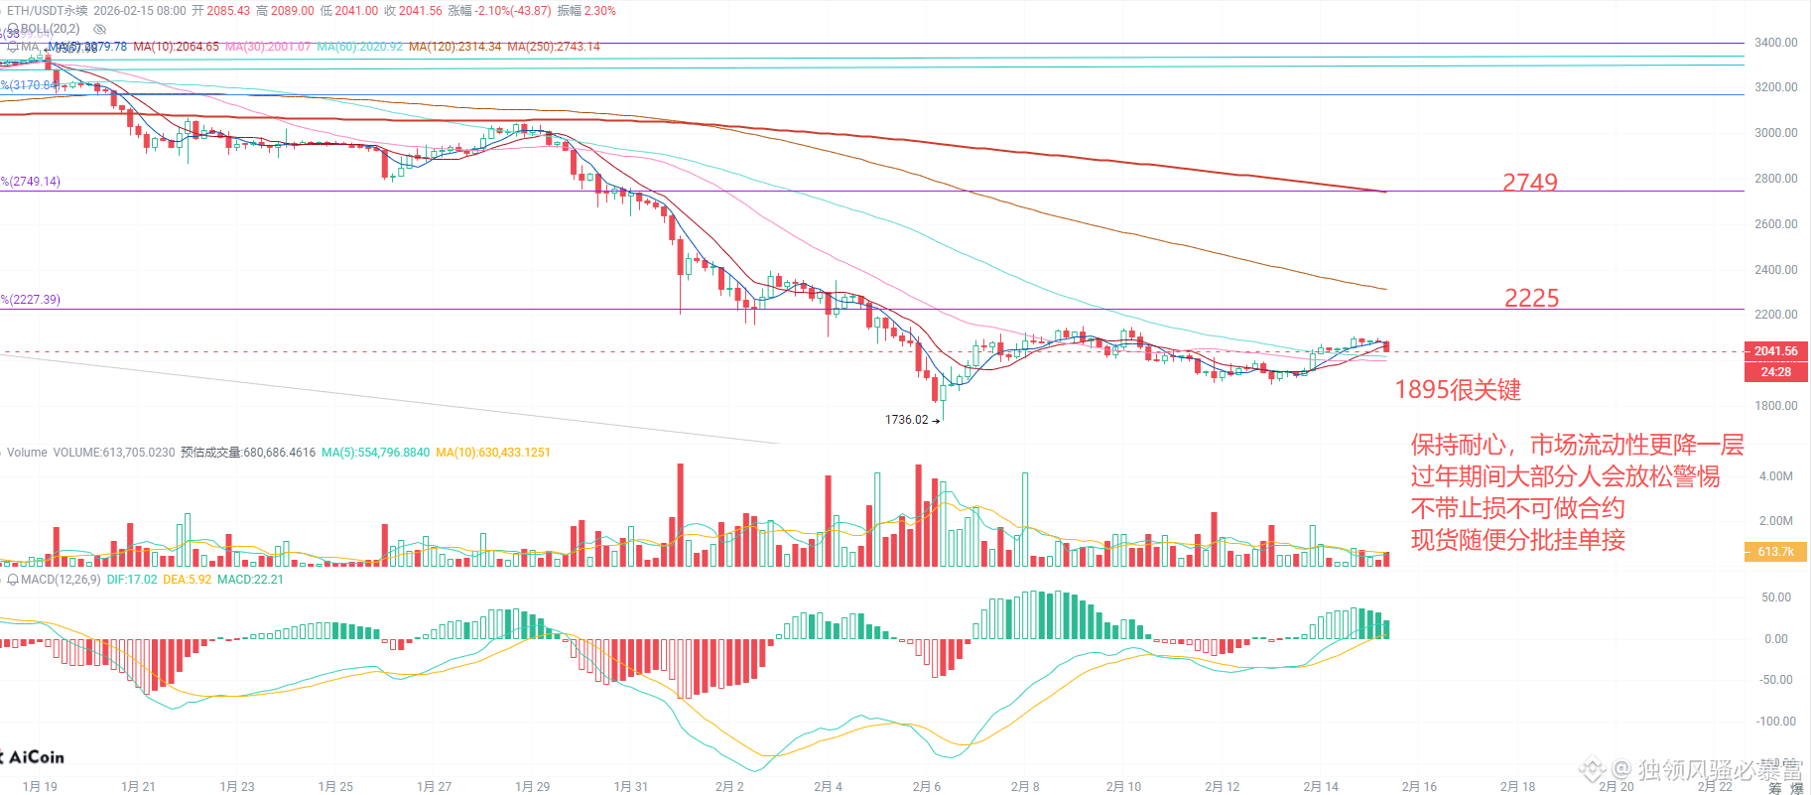The image size is (1811, 795).
Task: Click the low price 2041.00
Action: click(356, 11)
